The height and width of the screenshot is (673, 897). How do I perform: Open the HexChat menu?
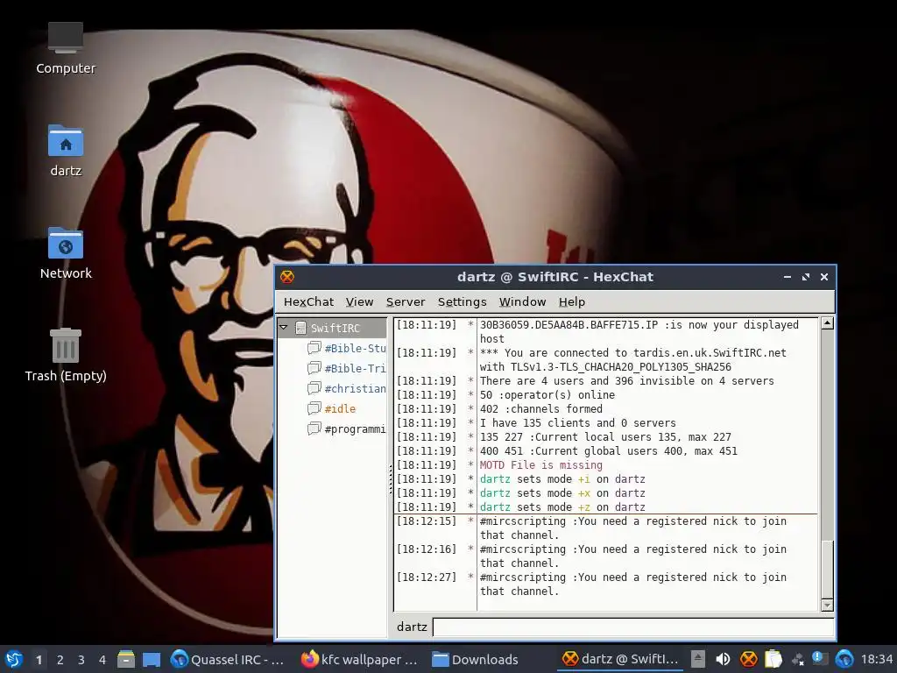pos(308,301)
